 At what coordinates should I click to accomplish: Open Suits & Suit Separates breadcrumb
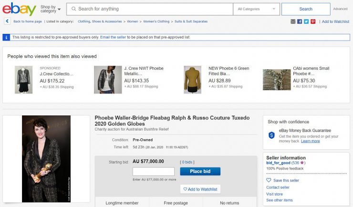pos(191,21)
